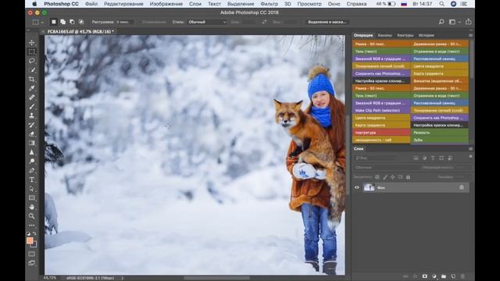Toggle lock image pixels brush icon
Screen dimensions: 500x281
pos(385,177)
